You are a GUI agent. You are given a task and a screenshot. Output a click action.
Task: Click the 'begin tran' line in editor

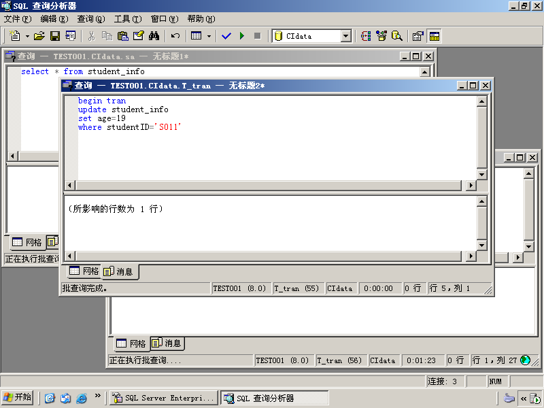(x=102, y=101)
